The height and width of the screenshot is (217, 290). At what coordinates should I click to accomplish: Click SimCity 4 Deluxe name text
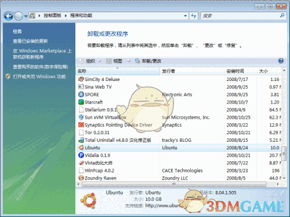point(102,79)
